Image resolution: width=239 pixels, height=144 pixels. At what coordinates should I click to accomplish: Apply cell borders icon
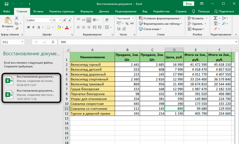[x=49, y=27]
